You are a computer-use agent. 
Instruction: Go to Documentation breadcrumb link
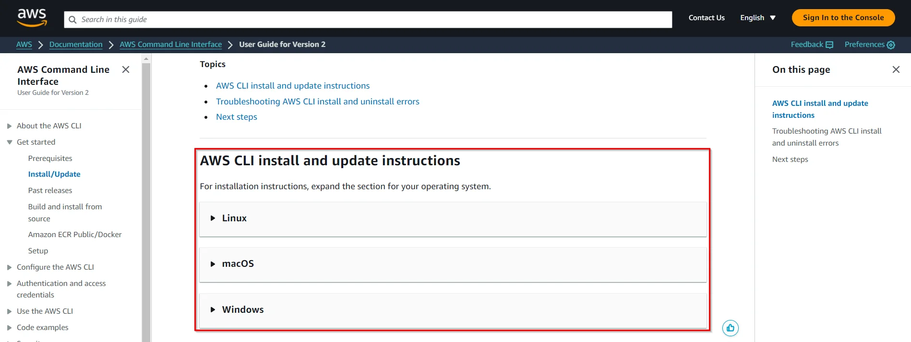(76, 45)
